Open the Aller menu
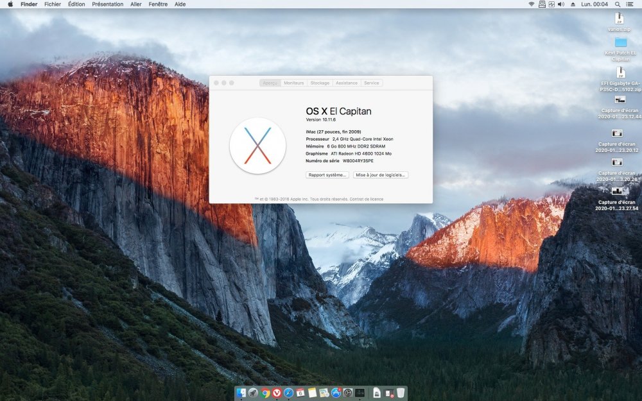Screen dimensions: 642x401 (136, 4)
